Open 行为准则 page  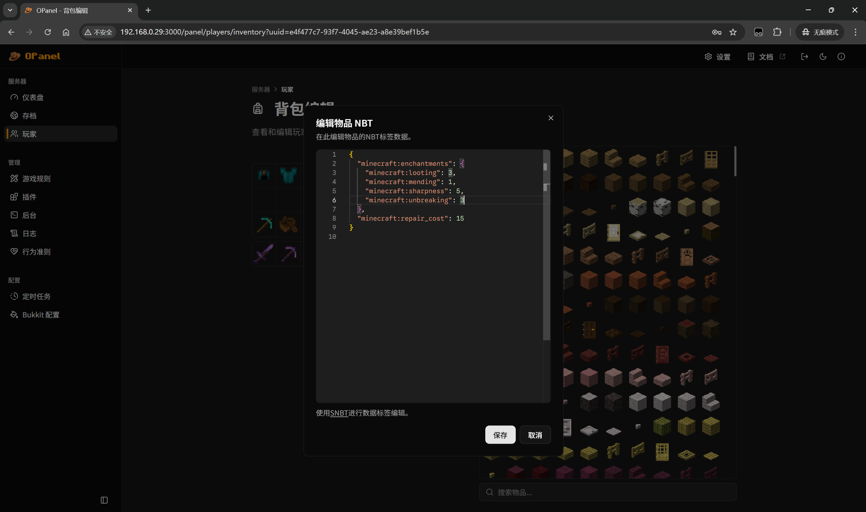tap(61, 251)
